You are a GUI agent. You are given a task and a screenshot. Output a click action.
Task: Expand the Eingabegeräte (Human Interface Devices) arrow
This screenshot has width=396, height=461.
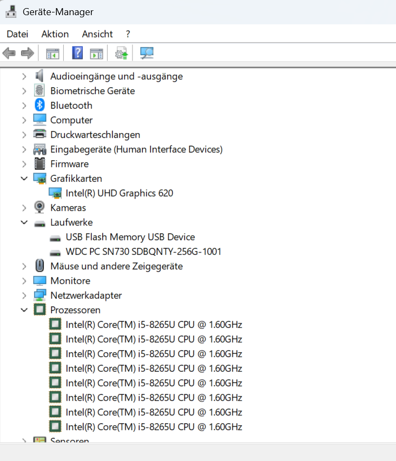24,149
